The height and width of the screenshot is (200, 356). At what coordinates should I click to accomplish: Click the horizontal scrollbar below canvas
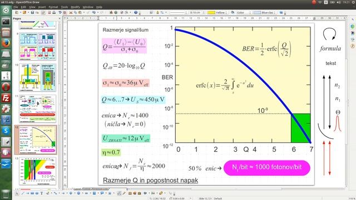(236, 189)
